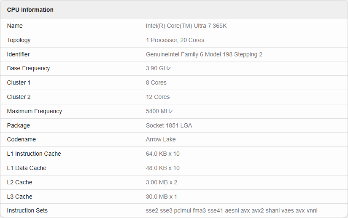Click the Arrow Lake codename value
The height and width of the screenshot is (218, 348).
161,139
